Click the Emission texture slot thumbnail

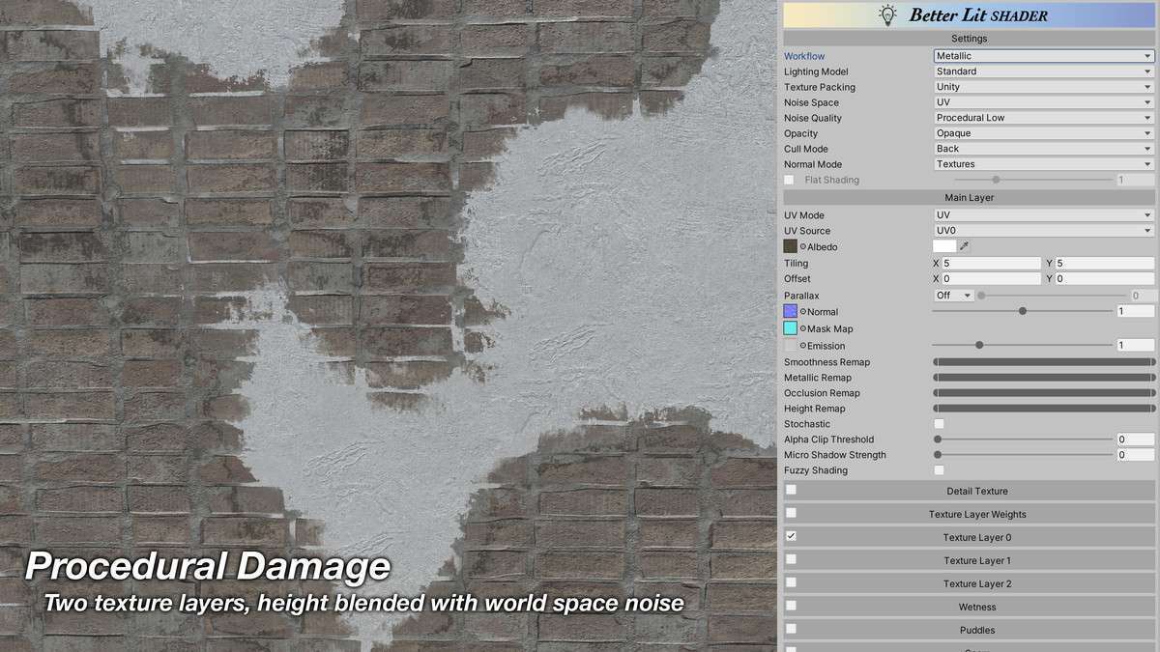[791, 345]
